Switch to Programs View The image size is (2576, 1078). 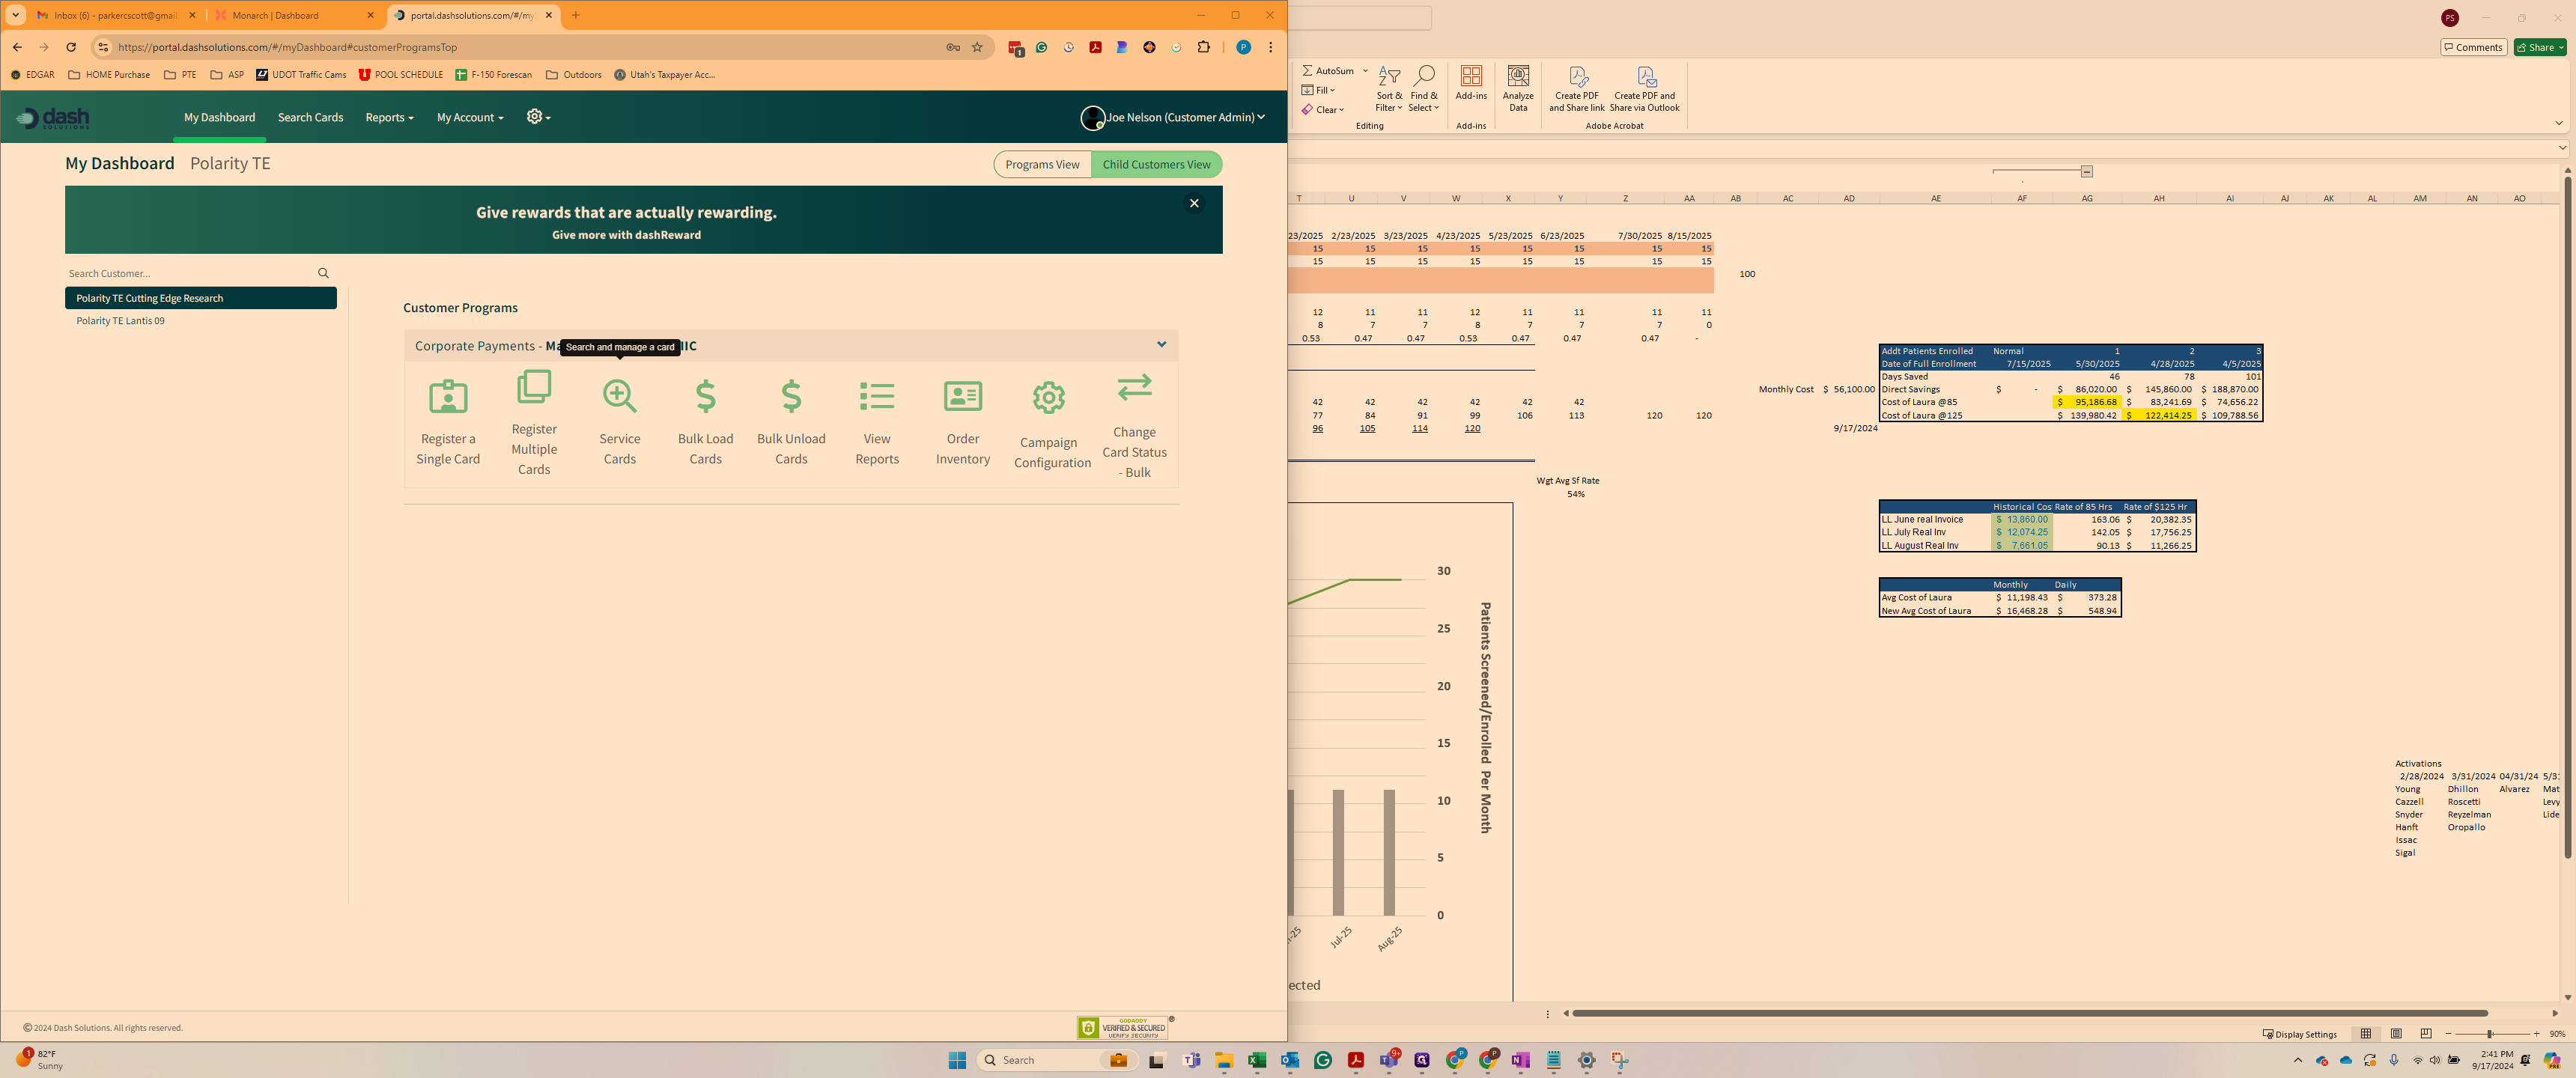pyautogui.click(x=1042, y=164)
